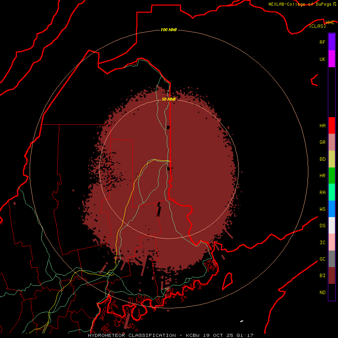This screenshot has height=338, width=338.
Task: Click the "[CLAS]" units text
Action: (x=317, y=26)
